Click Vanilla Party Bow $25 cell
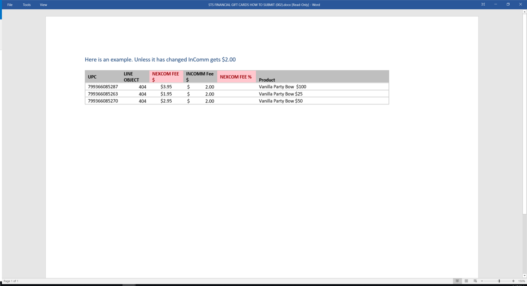Screen dimensions: 527x286 click(280, 94)
